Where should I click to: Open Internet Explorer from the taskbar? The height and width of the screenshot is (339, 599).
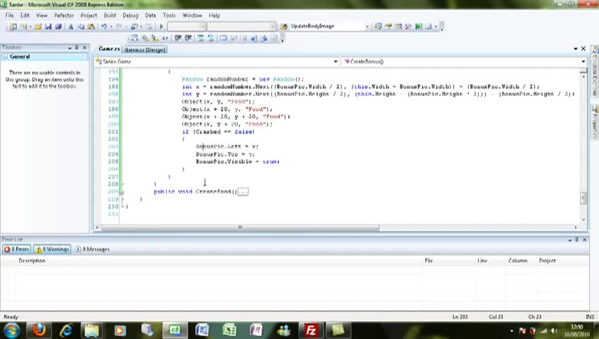click(x=66, y=330)
